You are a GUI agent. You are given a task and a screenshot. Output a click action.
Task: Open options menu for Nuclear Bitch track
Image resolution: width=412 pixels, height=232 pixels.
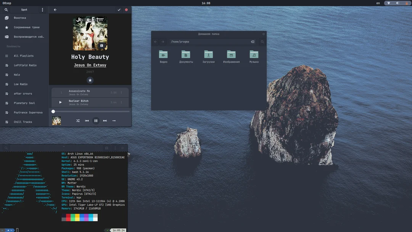point(122,102)
